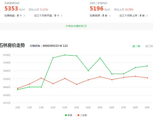This screenshot has width=153, height=125.
Task: Click the 石林新房均价 heading
Action: (x=12, y=3)
